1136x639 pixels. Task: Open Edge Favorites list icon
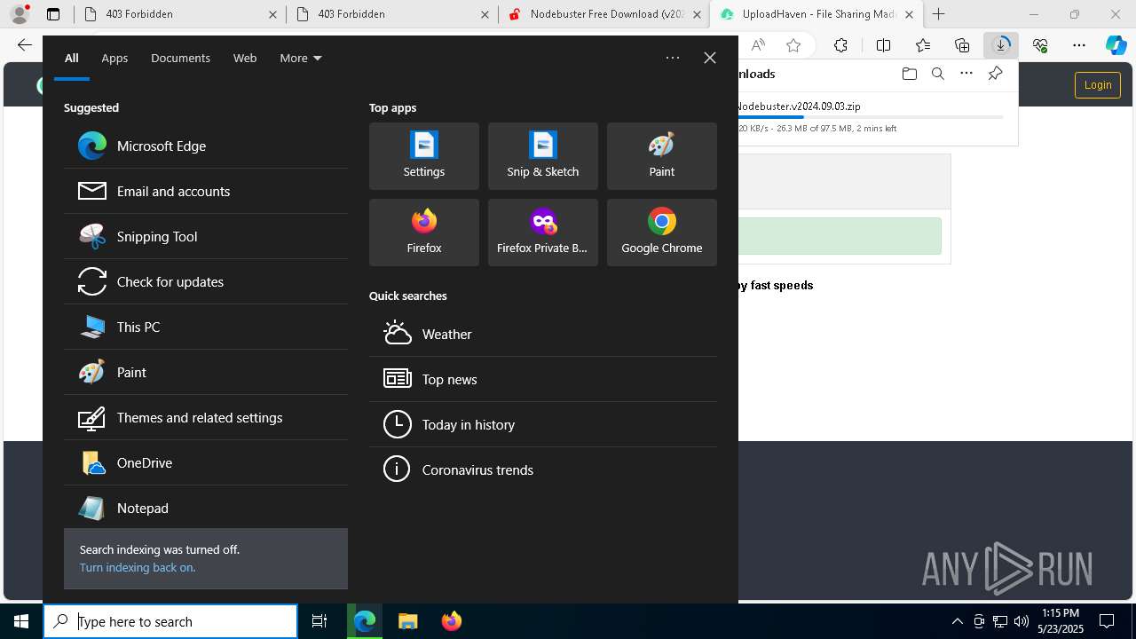(923, 45)
